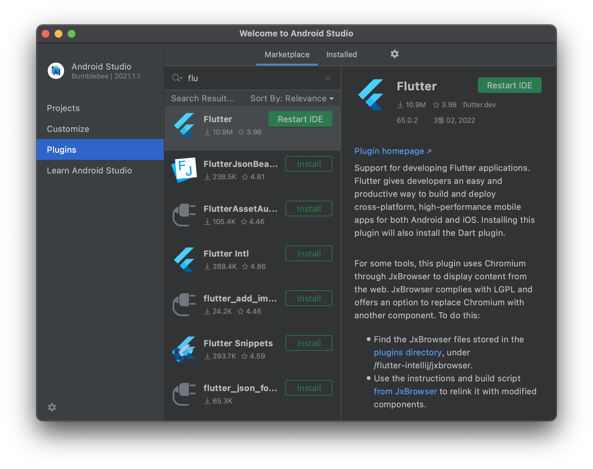The height and width of the screenshot is (469, 593).
Task: Select the Flutter Snippets result name
Action: pyautogui.click(x=238, y=343)
